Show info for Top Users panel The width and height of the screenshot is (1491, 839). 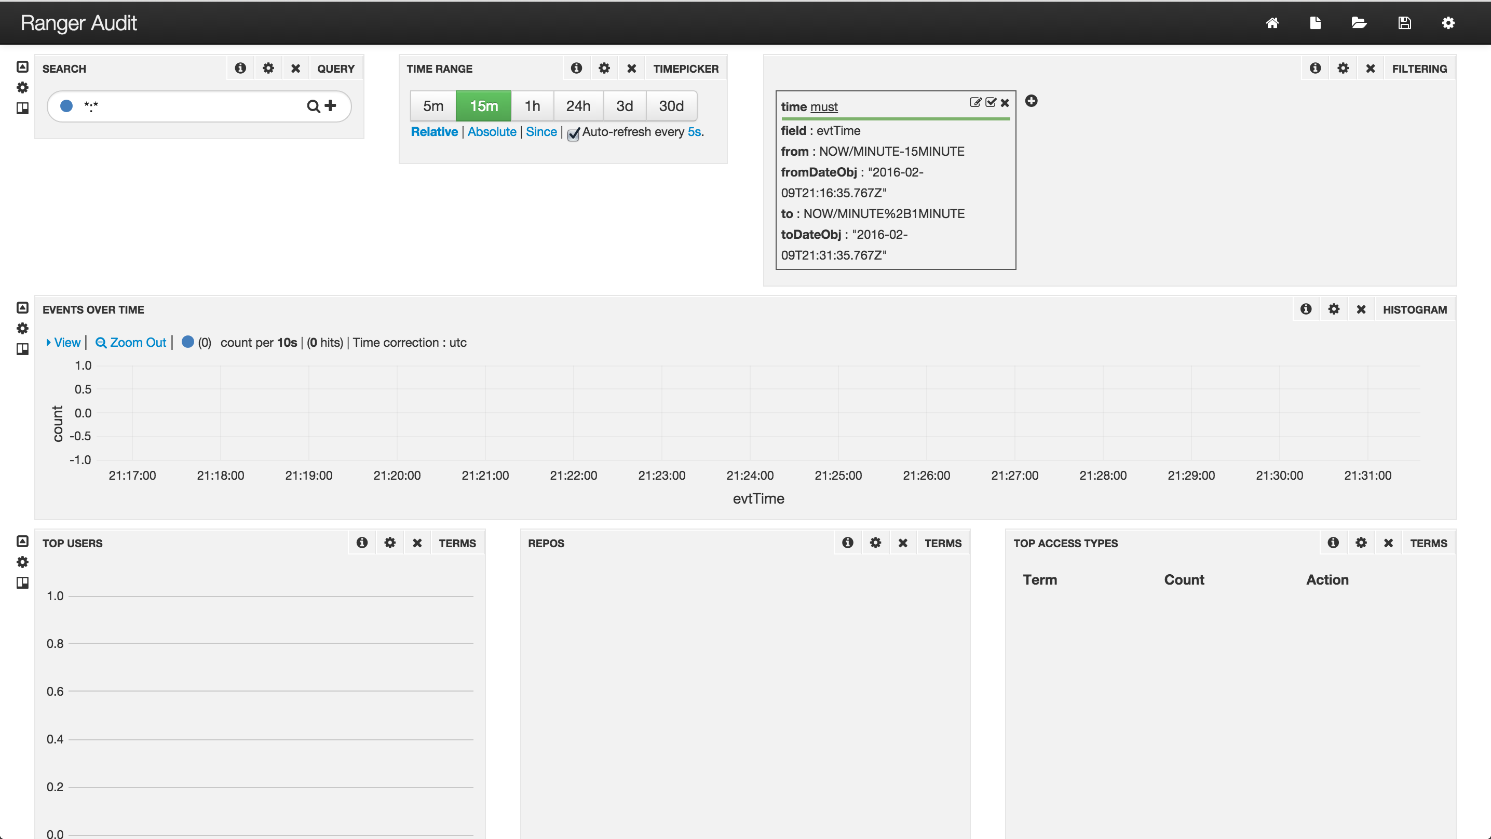362,543
